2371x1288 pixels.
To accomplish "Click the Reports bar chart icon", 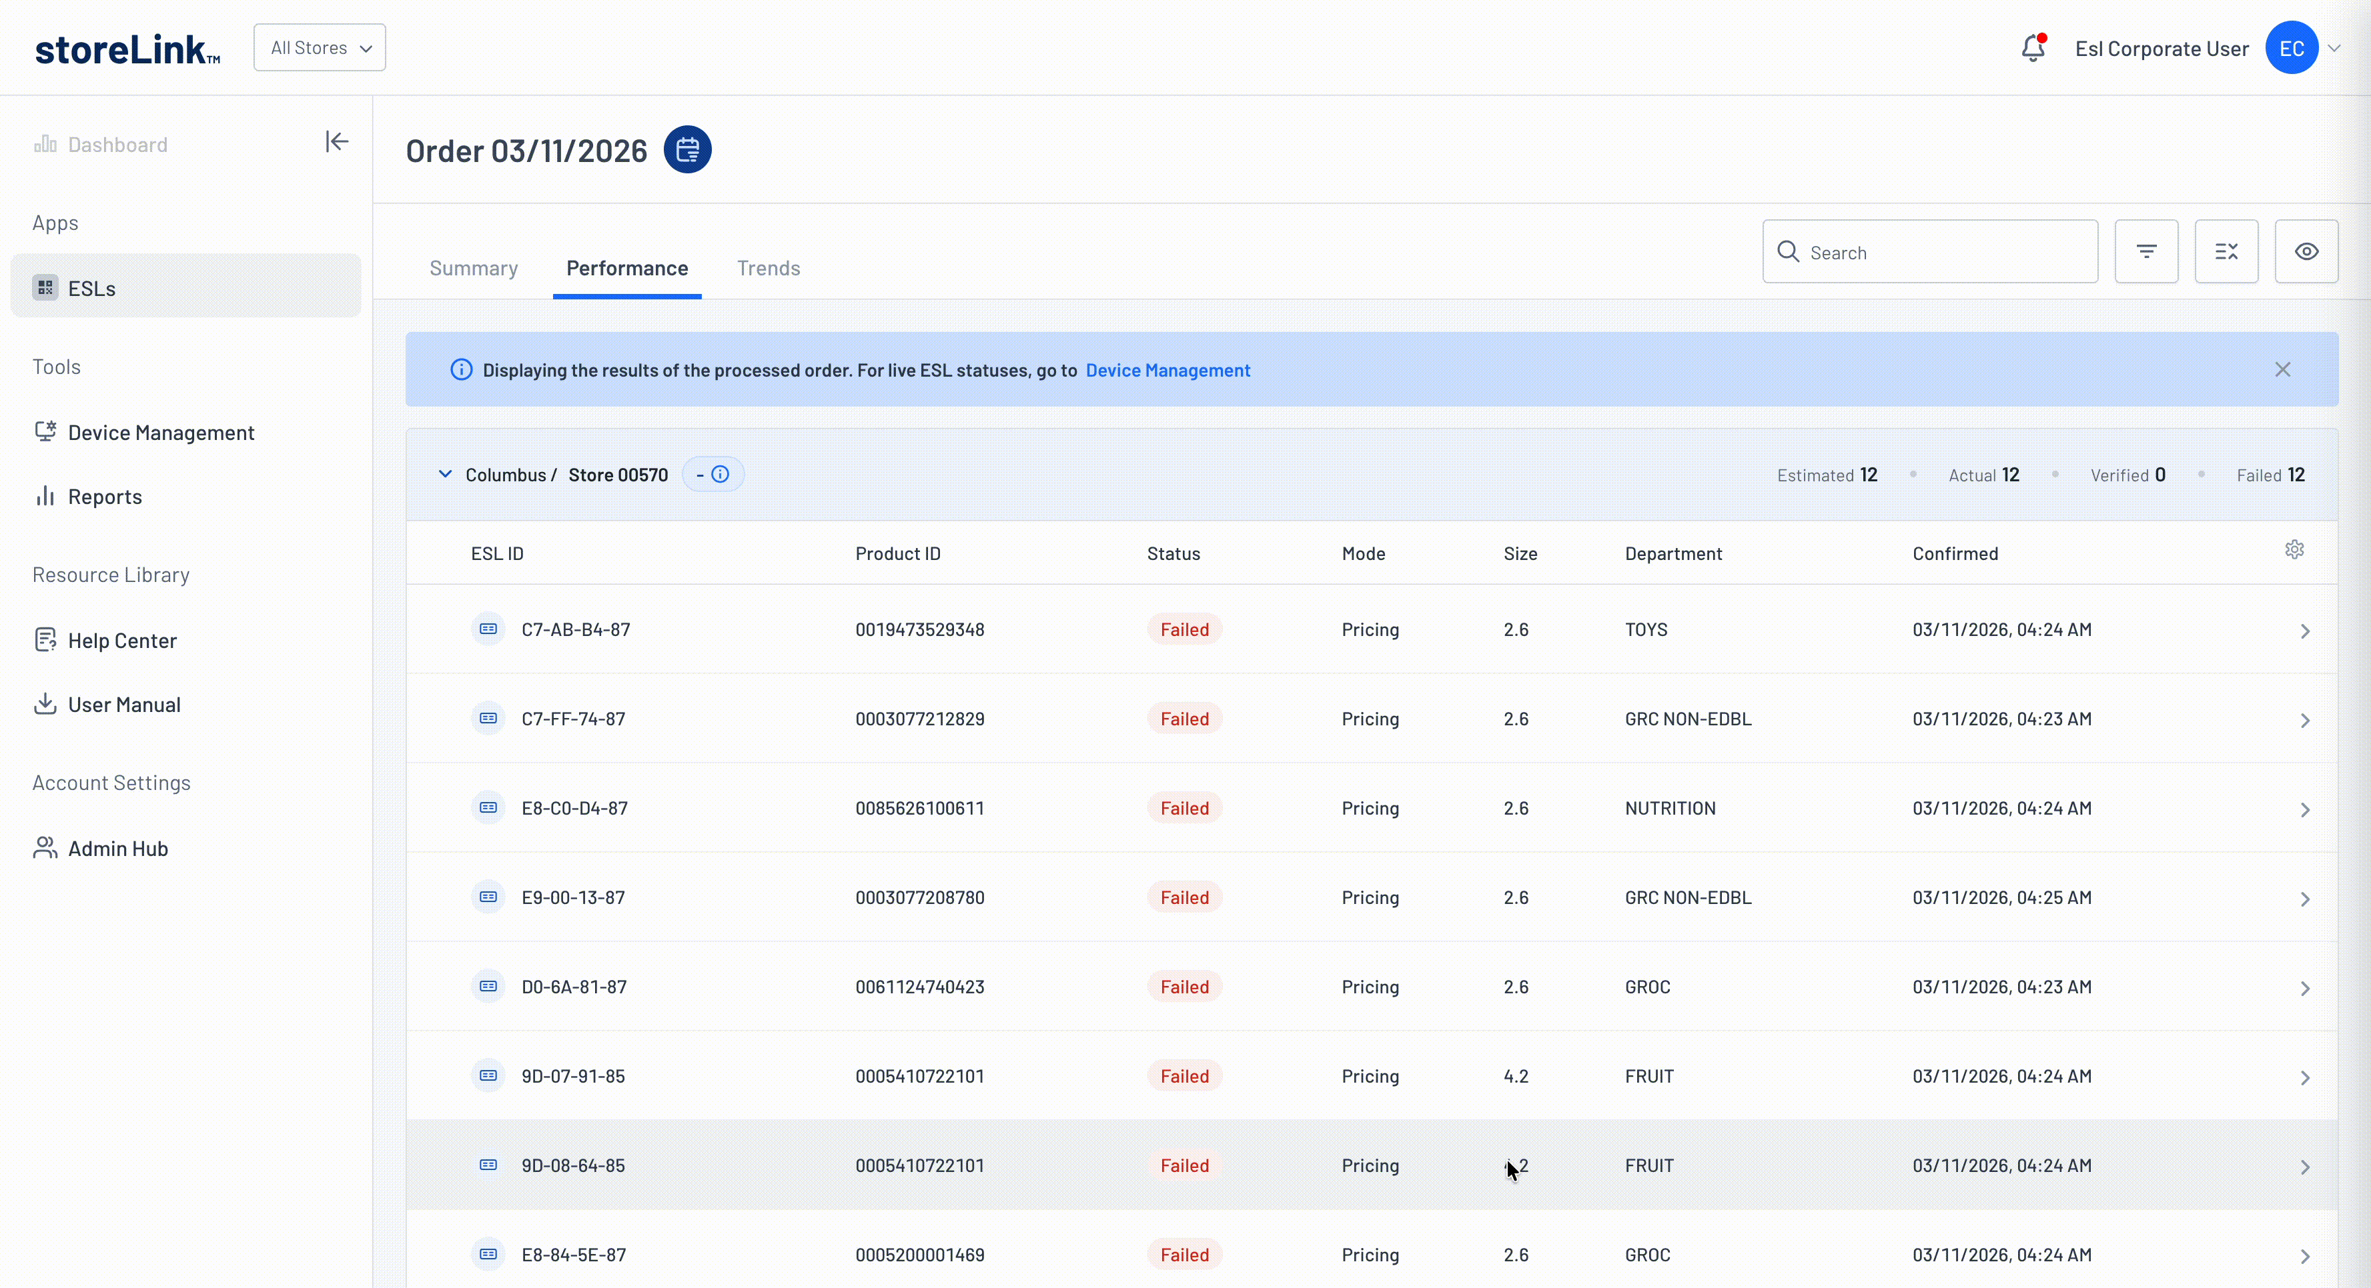I will tap(45, 497).
